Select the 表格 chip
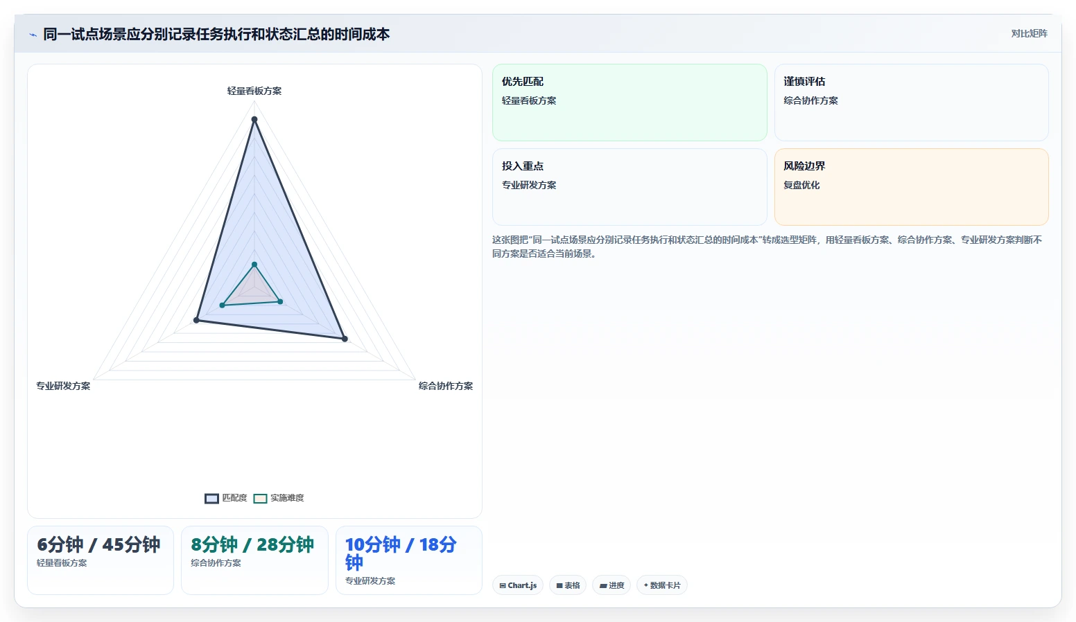1076x622 pixels. tap(568, 585)
